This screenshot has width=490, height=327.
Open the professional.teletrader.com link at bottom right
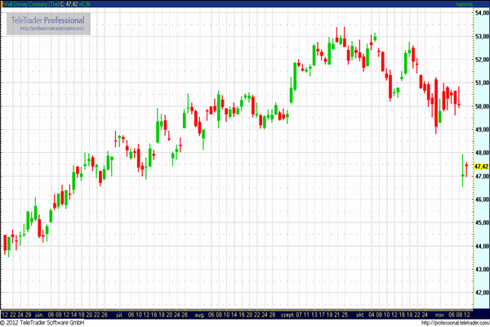[x=455, y=323]
